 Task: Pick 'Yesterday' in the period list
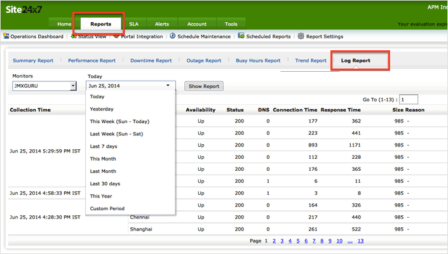pyautogui.click(x=102, y=109)
